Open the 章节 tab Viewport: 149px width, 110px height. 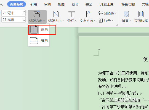point(75,4)
